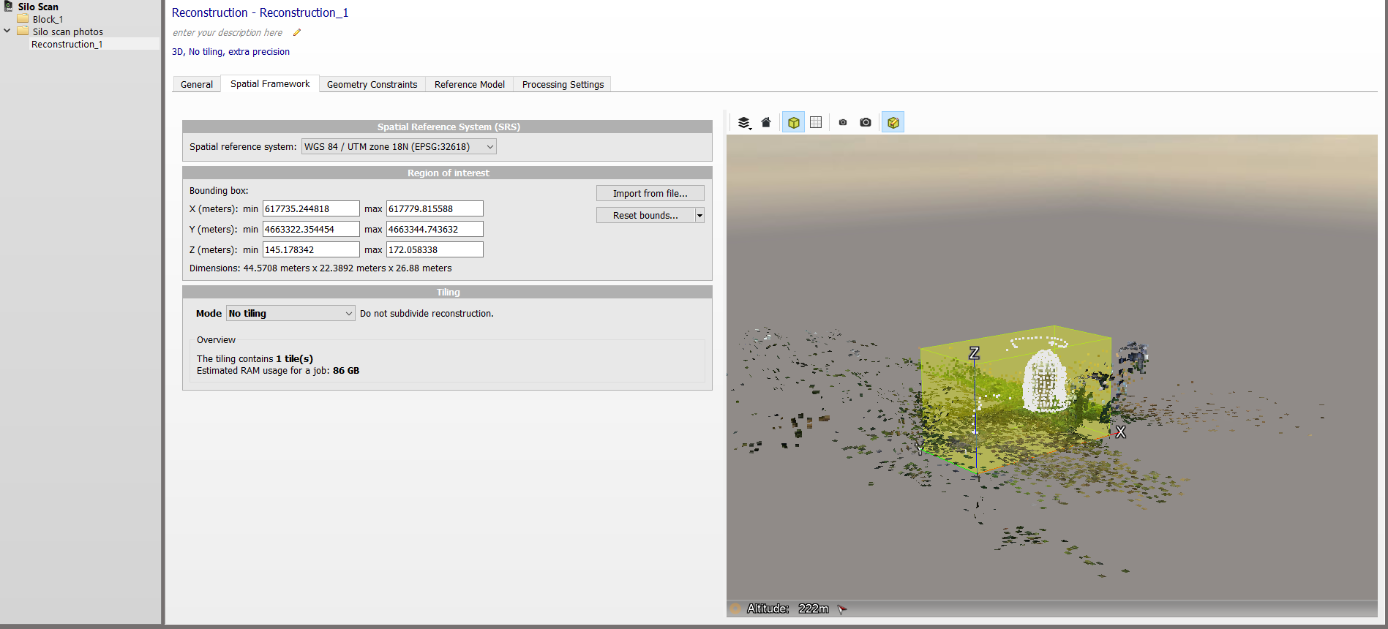Image resolution: width=1388 pixels, height=629 pixels.
Task: Click the small camera size icon
Action: click(843, 122)
